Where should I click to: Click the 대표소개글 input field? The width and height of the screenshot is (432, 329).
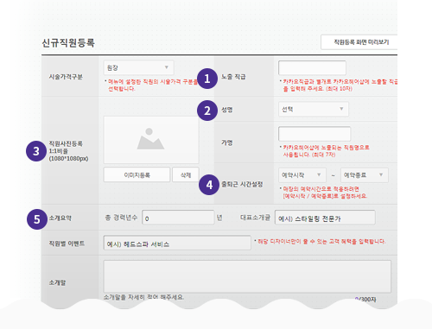coord(325,218)
